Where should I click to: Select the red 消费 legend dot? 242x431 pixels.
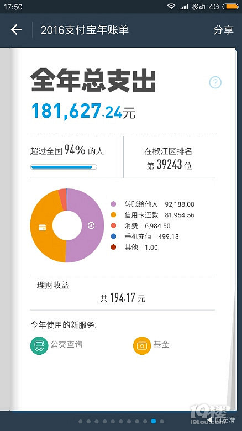[113, 225]
